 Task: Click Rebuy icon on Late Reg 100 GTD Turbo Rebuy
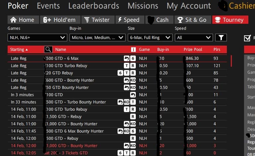coord(133,65)
